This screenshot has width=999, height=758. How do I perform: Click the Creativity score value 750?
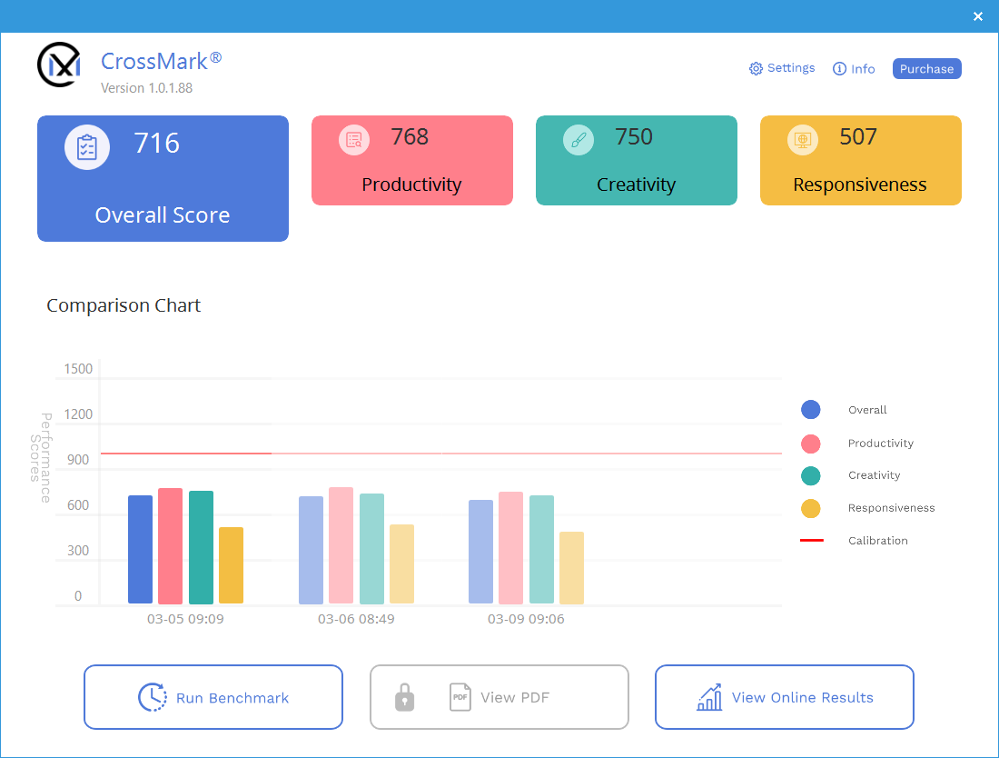coord(634,136)
